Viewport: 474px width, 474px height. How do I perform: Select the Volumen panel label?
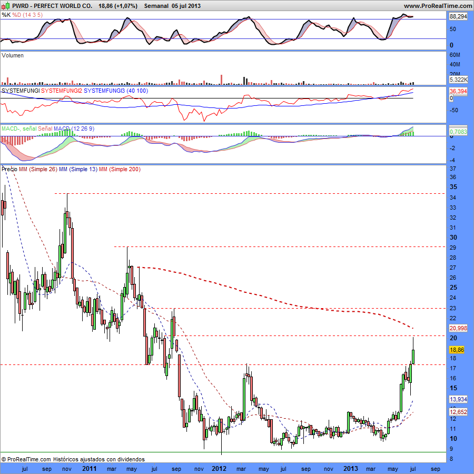[13, 55]
